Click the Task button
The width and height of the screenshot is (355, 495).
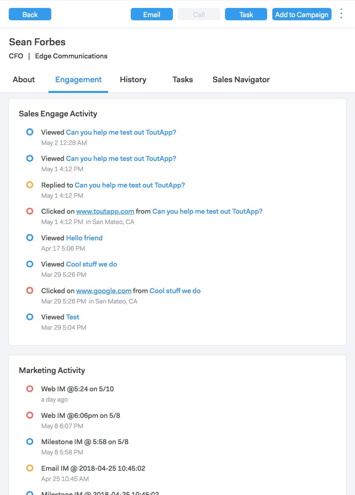click(246, 14)
